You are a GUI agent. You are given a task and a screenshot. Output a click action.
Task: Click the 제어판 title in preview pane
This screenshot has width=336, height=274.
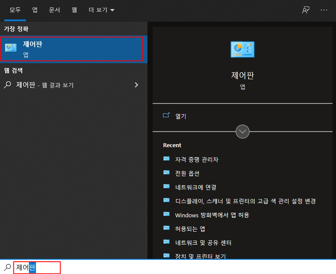tap(242, 75)
